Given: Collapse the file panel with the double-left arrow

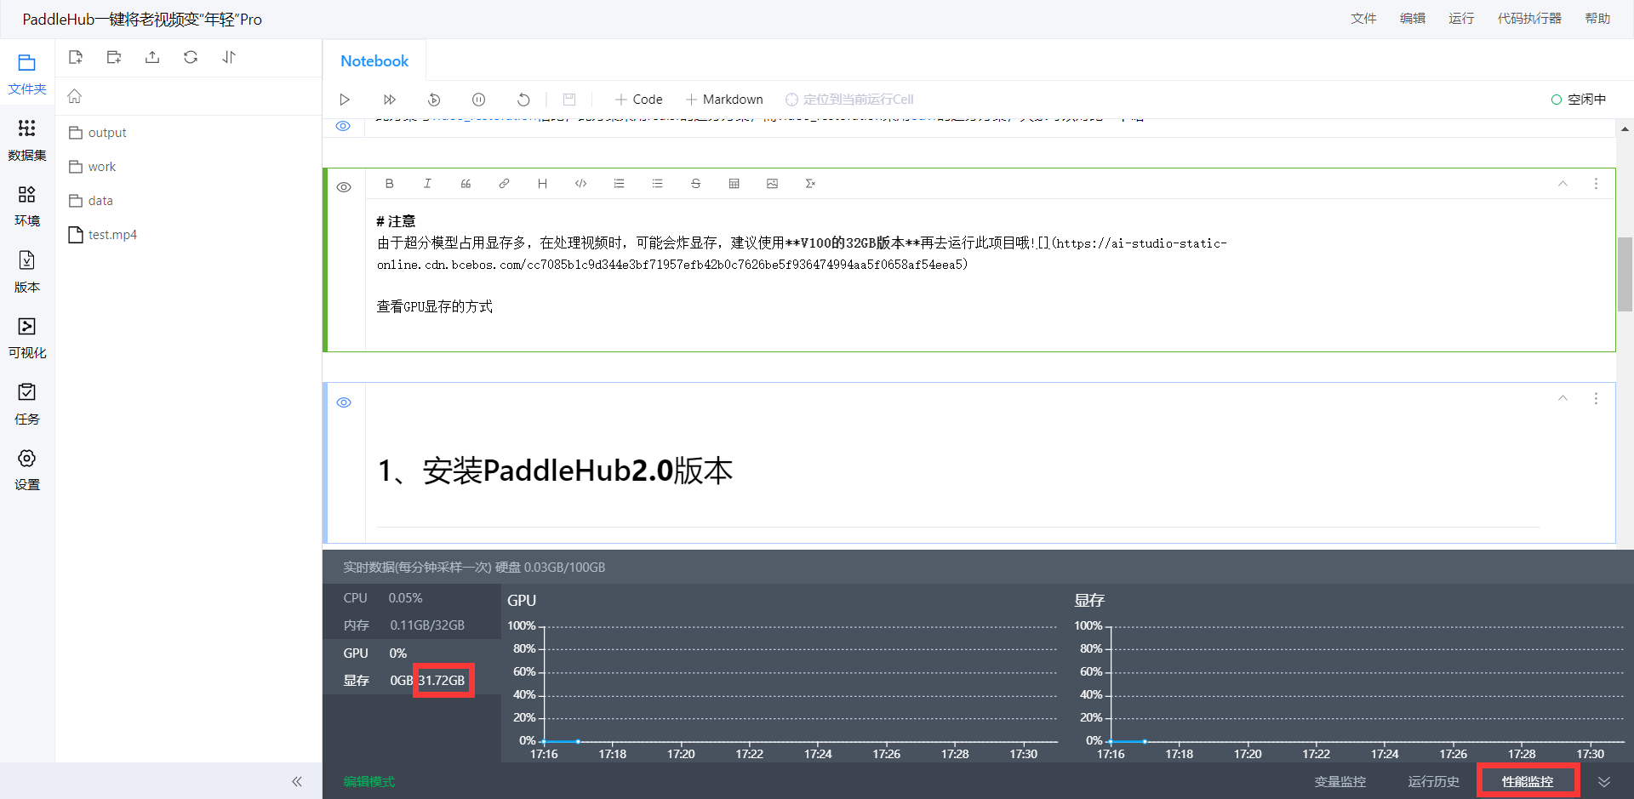Looking at the screenshot, I should point(297,781).
